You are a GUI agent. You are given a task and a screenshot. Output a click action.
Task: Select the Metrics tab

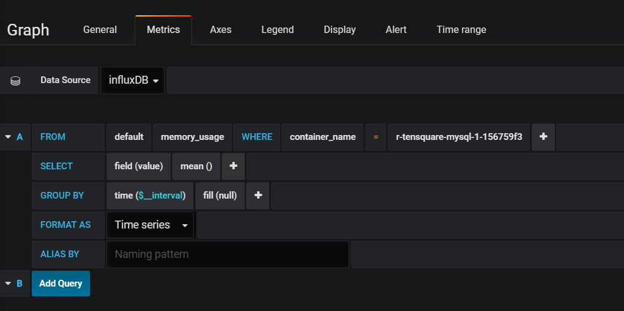click(x=163, y=30)
